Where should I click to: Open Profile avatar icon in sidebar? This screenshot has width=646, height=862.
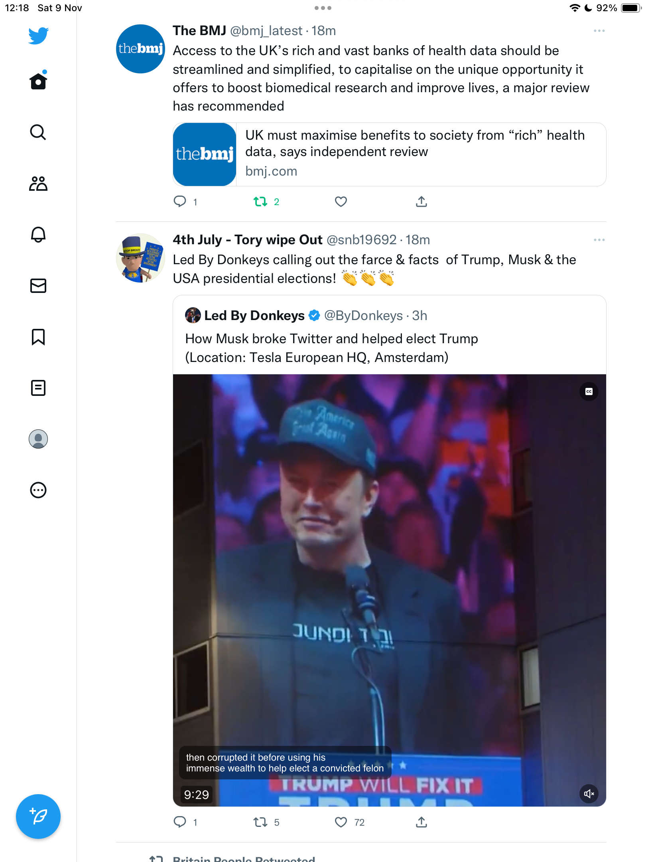coord(38,439)
